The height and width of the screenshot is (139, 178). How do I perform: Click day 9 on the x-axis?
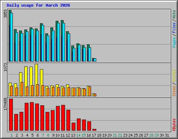53,135
